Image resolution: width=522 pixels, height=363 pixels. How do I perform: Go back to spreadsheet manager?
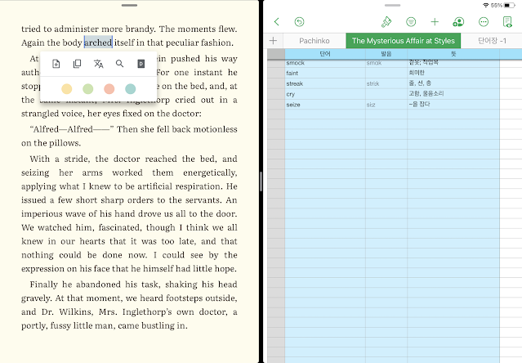pyautogui.click(x=277, y=22)
